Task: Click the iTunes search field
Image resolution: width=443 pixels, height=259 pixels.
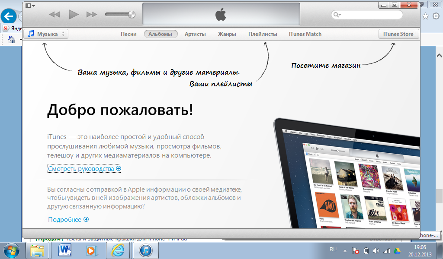Action: (367, 15)
